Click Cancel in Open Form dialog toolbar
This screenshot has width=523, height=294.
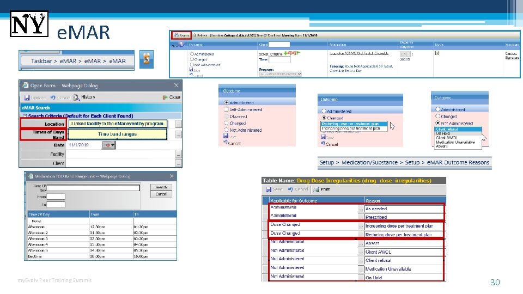point(60,97)
